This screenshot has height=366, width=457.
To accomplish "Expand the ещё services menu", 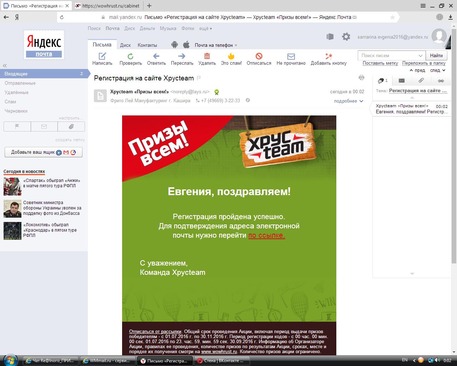I will [x=206, y=28].
